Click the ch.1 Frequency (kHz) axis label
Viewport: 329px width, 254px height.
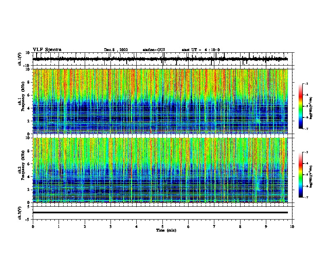22,97
